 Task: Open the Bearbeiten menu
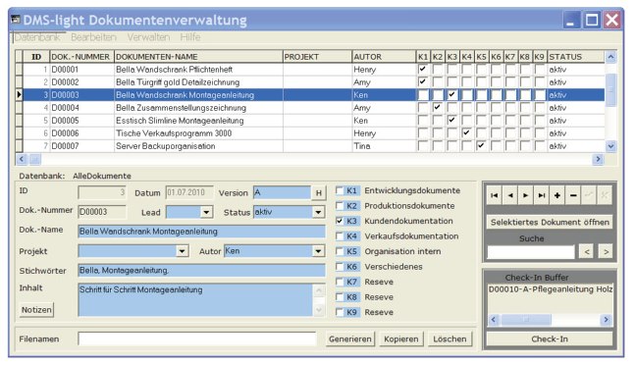pos(93,37)
